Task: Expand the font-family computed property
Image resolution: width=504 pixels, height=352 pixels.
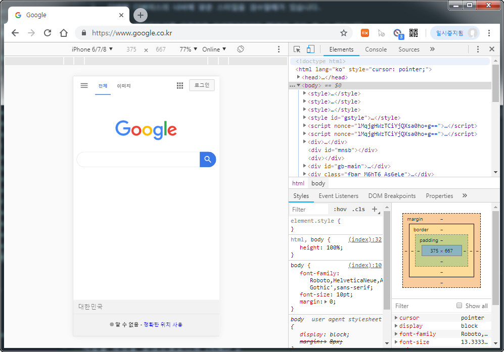Action: [x=396, y=334]
